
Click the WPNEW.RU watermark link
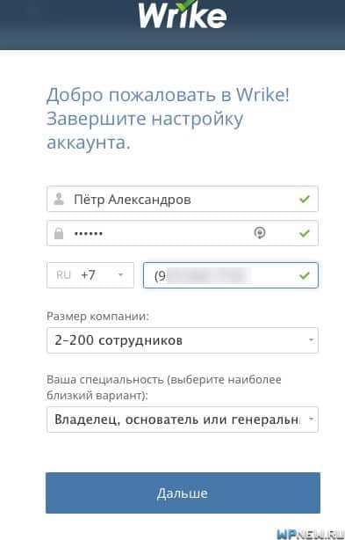(x=311, y=534)
